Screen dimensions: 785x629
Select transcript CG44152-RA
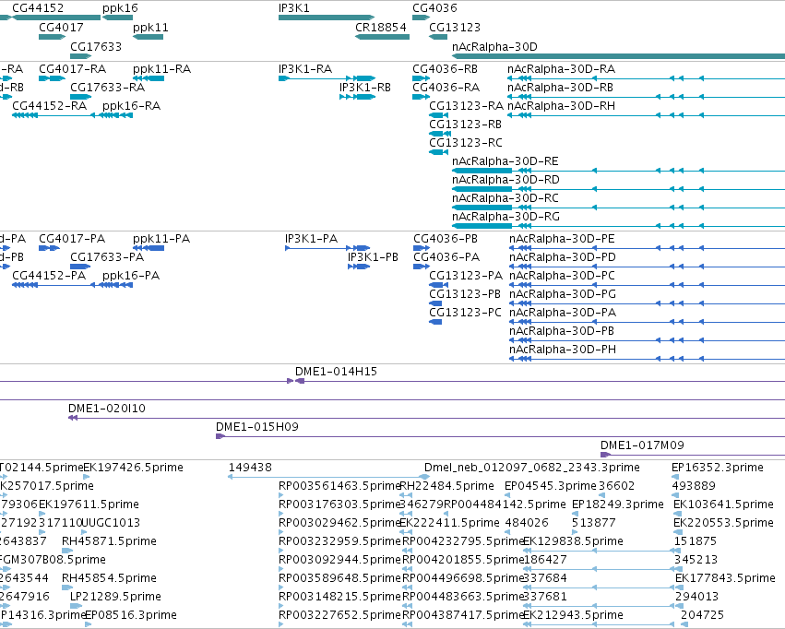click(49, 105)
